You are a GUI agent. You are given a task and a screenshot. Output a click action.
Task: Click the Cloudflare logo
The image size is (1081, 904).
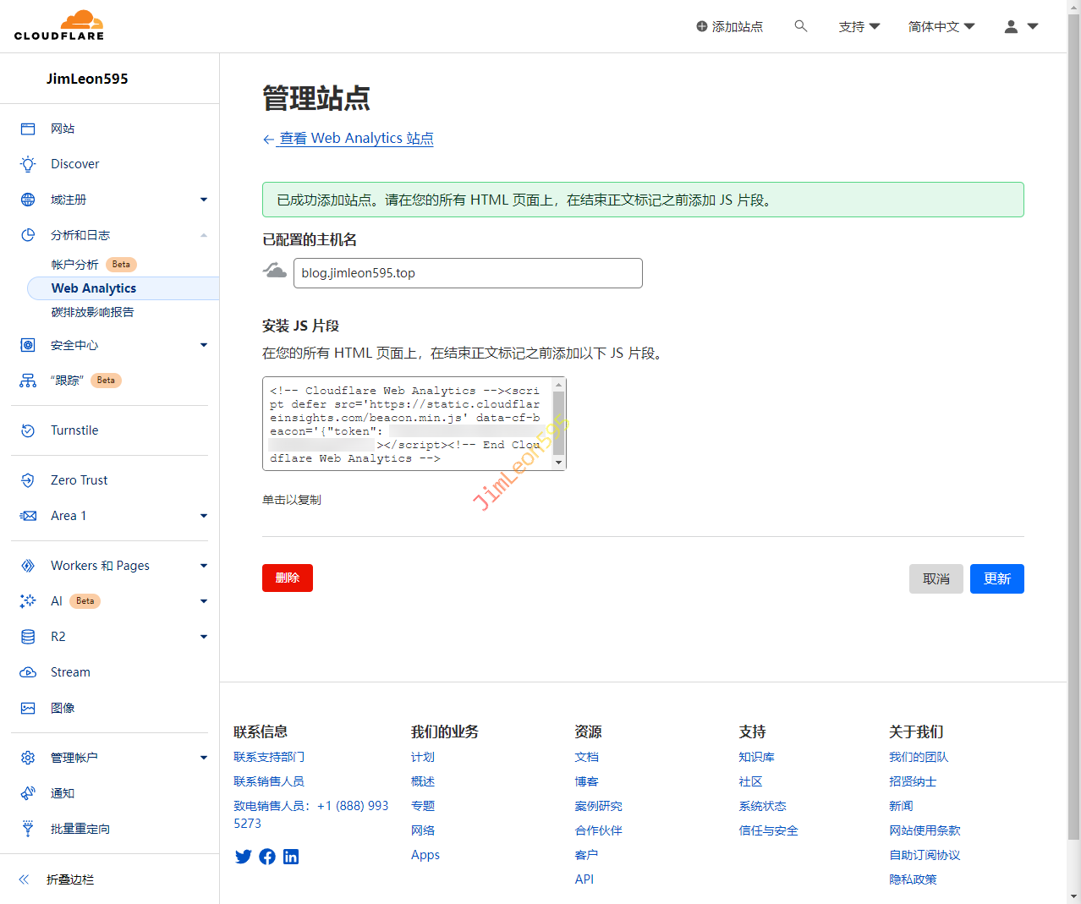[59, 25]
